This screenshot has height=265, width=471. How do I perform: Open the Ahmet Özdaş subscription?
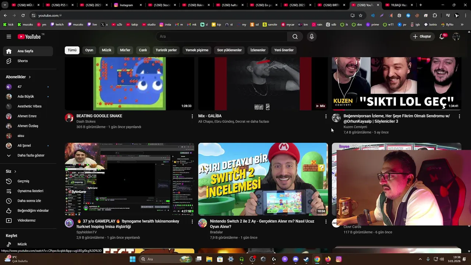point(28,126)
